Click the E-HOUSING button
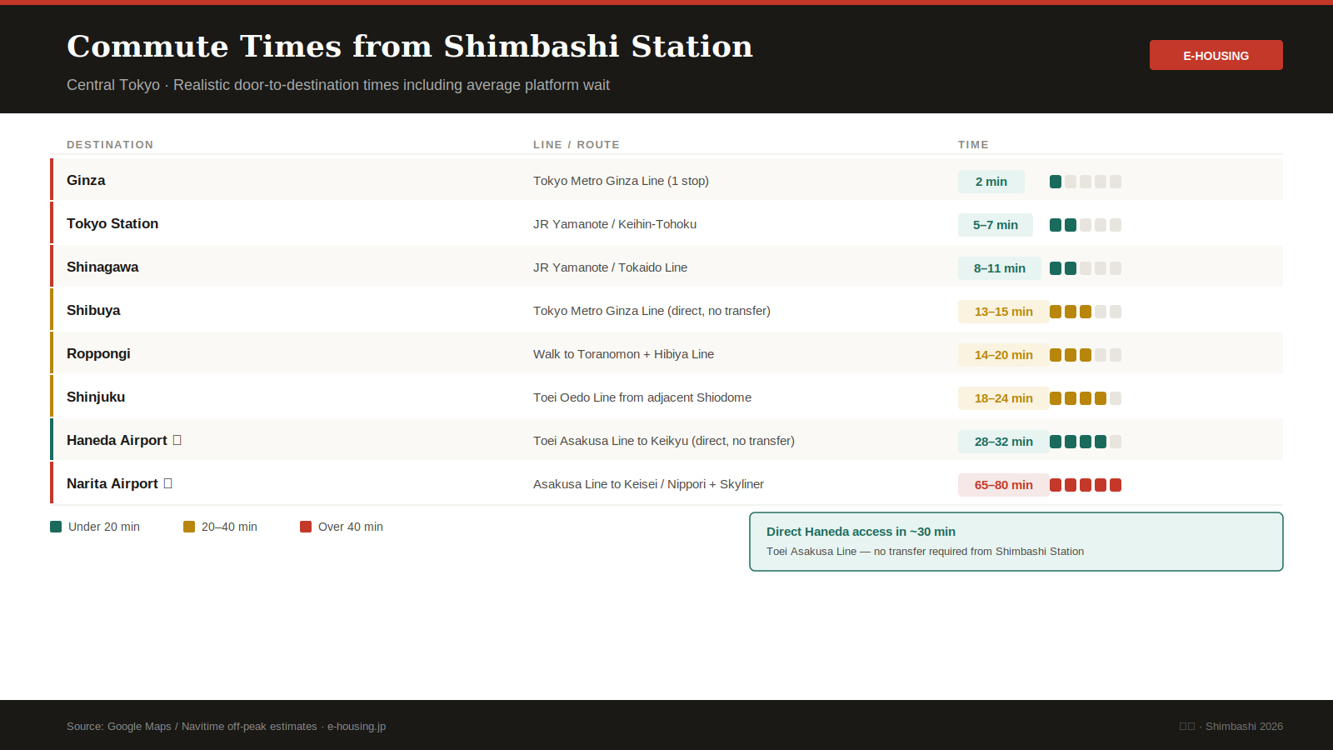The width and height of the screenshot is (1333, 750). [1216, 55]
